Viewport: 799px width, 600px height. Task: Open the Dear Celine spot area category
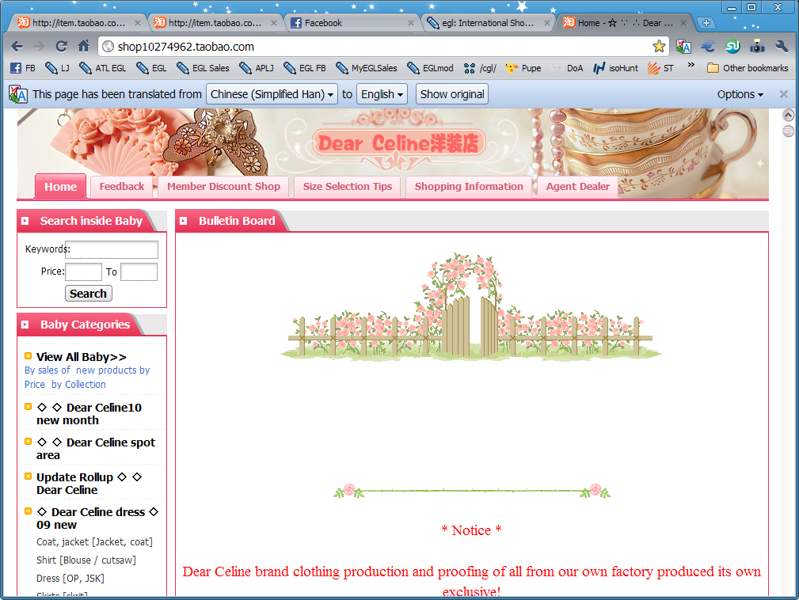click(x=96, y=449)
